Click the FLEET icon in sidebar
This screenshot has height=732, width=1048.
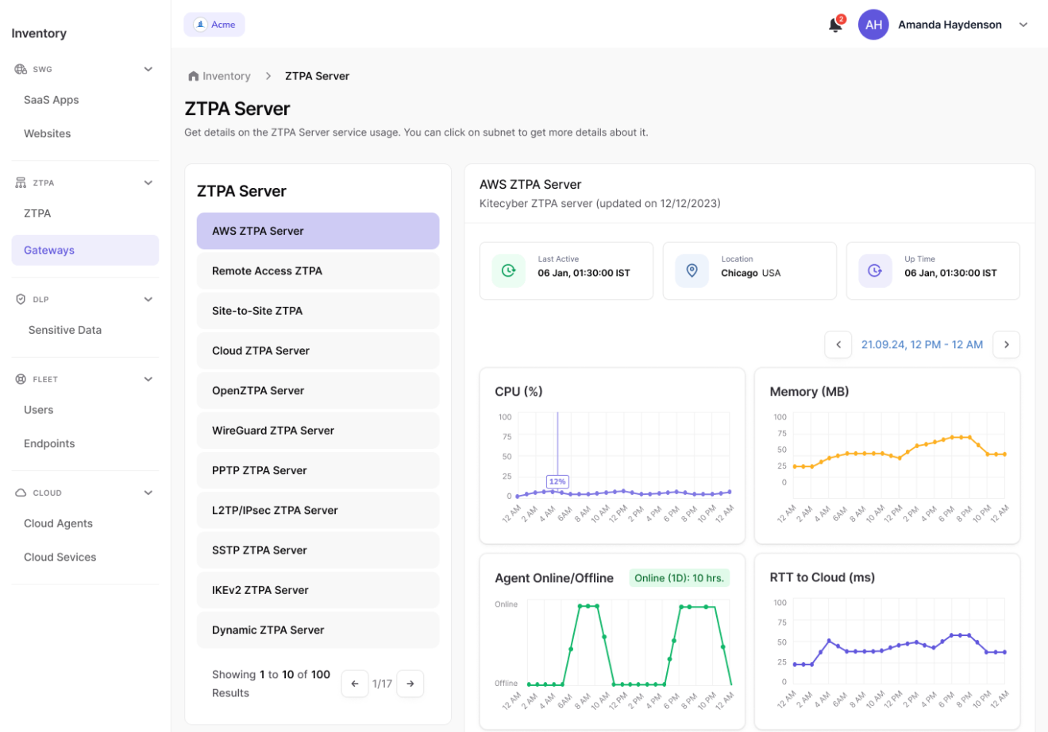coord(19,379)
